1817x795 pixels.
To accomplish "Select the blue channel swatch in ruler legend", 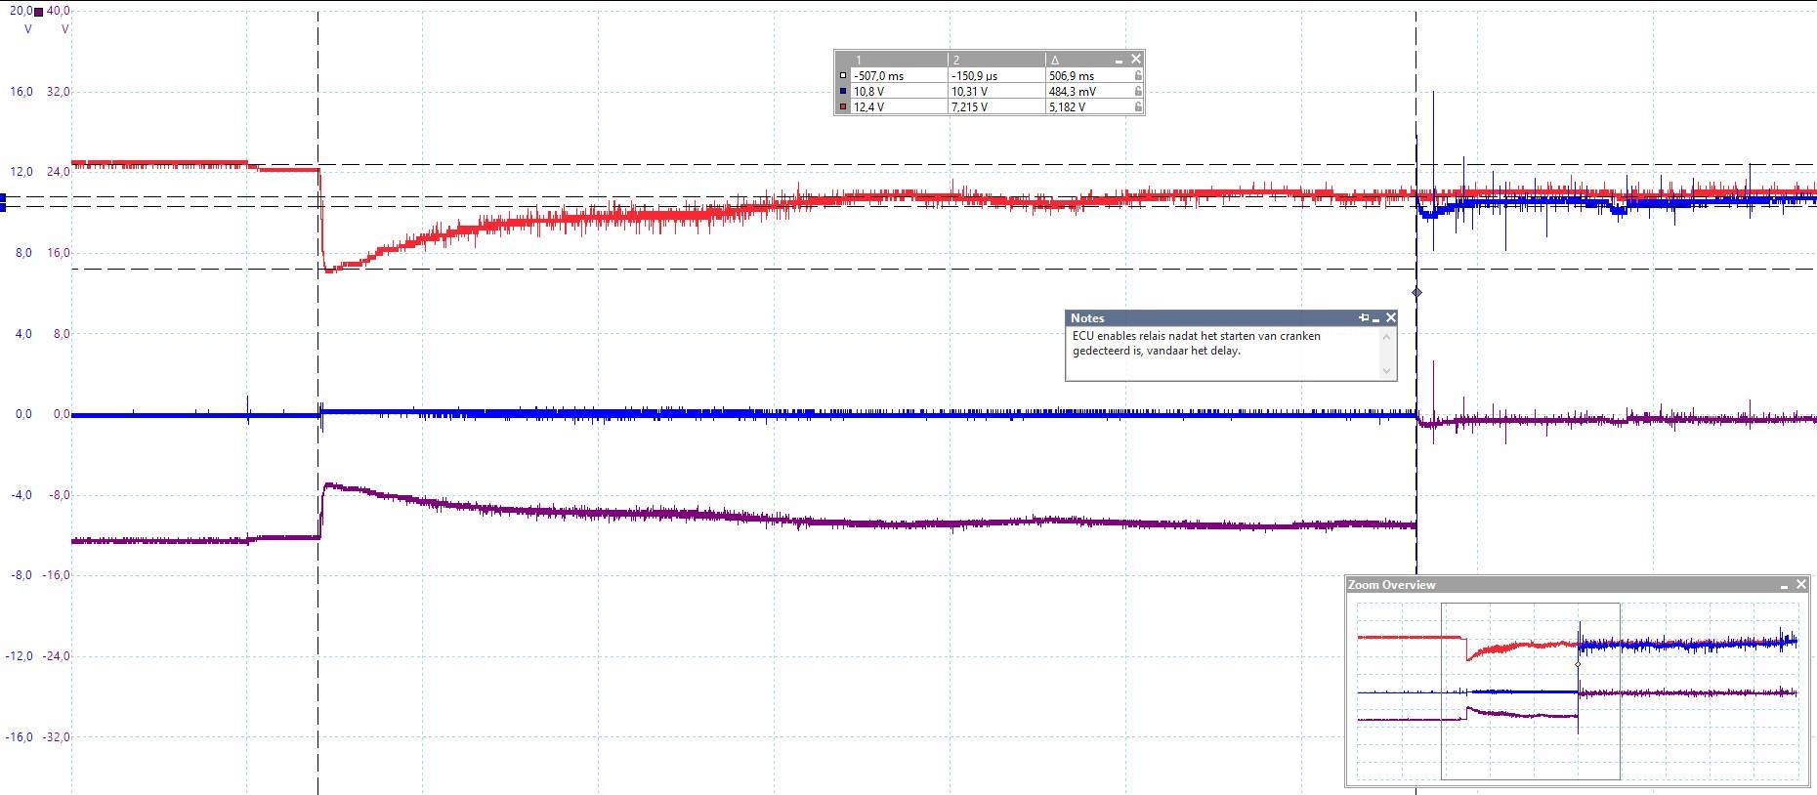I will pyautogui.click(x=843, y=91).
